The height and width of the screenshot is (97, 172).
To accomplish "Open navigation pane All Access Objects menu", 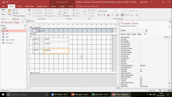I will coord(23,22).
